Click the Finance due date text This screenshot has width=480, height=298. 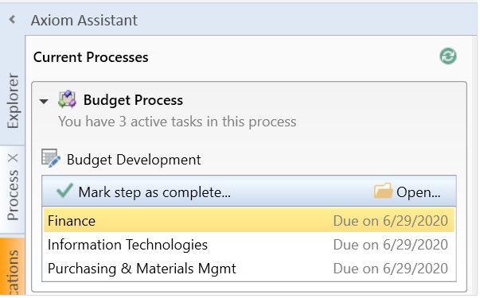[390, 221]
